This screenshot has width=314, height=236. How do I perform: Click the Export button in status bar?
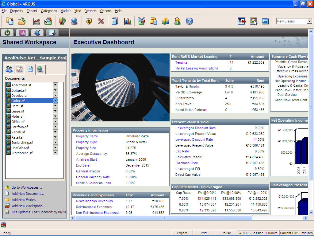(182, 233)
